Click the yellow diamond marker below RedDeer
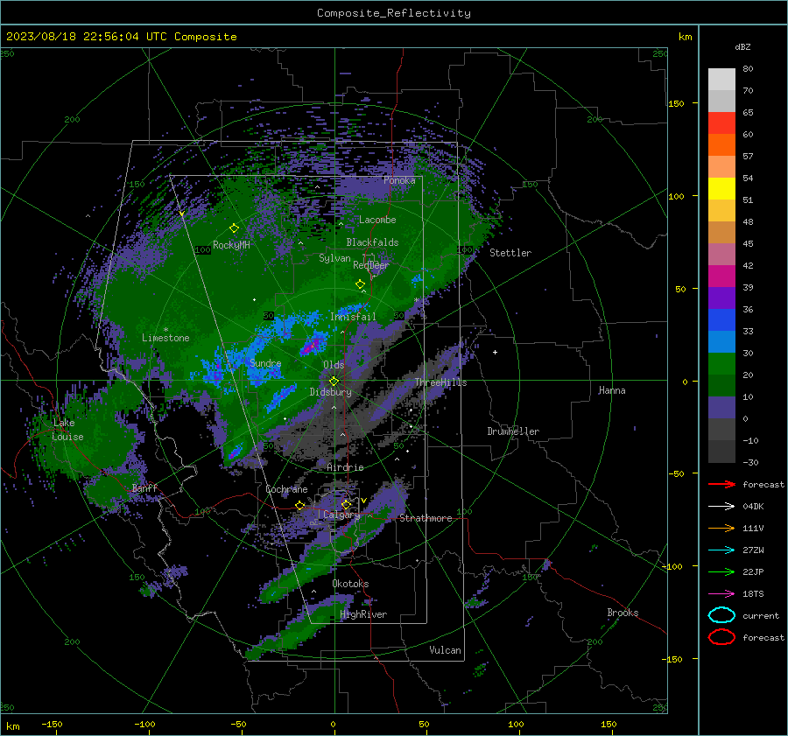The height and width of the screenshot is (736, 788). point(360,284)
